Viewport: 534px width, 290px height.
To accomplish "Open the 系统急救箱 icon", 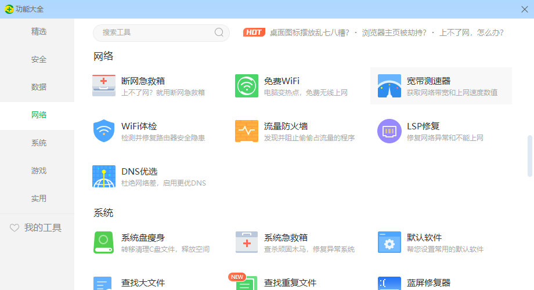I will 247,242.
